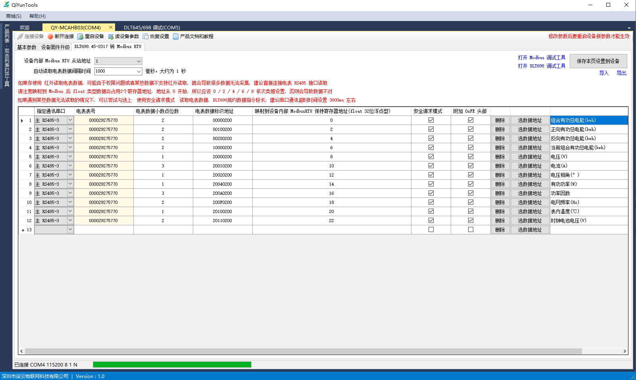Click the read device parameters (读设备参数) icon
This screenshot has width=636, height=380.
click(x=111, y=36)
